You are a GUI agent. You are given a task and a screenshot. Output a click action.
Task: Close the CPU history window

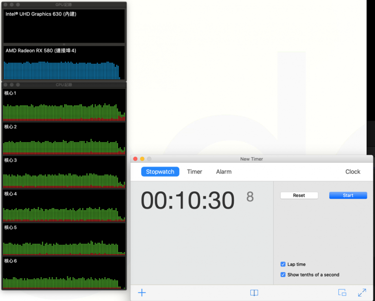pyautogui.click(x=5, y=85)
